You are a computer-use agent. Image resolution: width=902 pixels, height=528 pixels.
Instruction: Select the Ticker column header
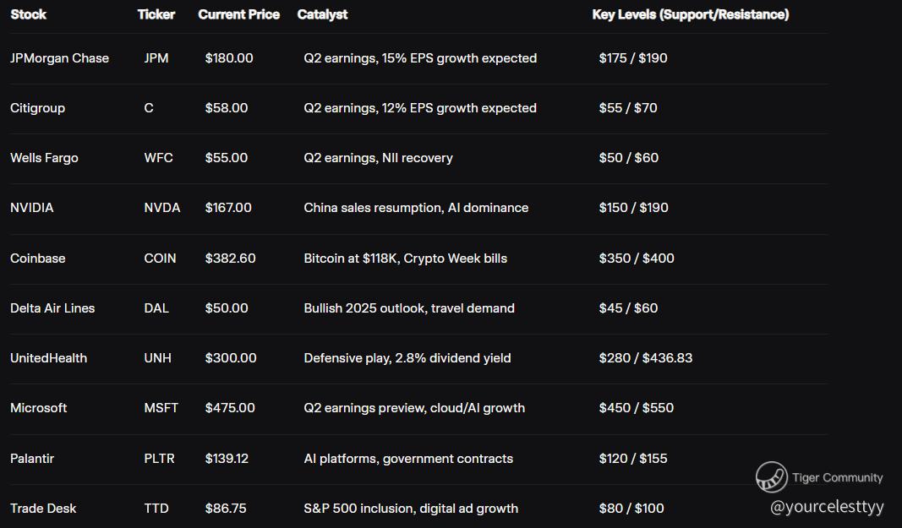(x=156, y=14)
